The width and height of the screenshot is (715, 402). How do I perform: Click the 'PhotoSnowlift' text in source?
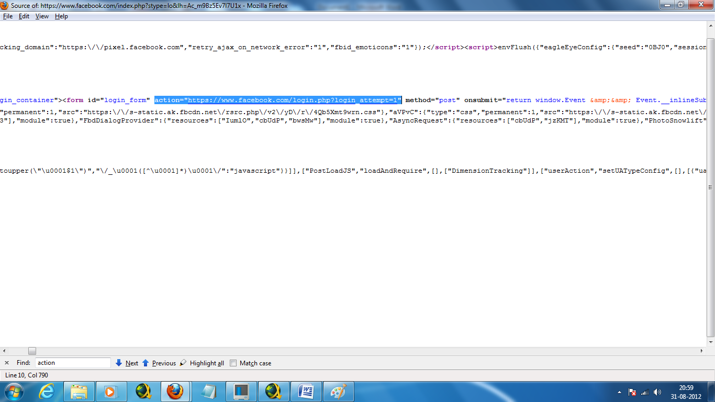pyautogui.click(x=677, y=120)
